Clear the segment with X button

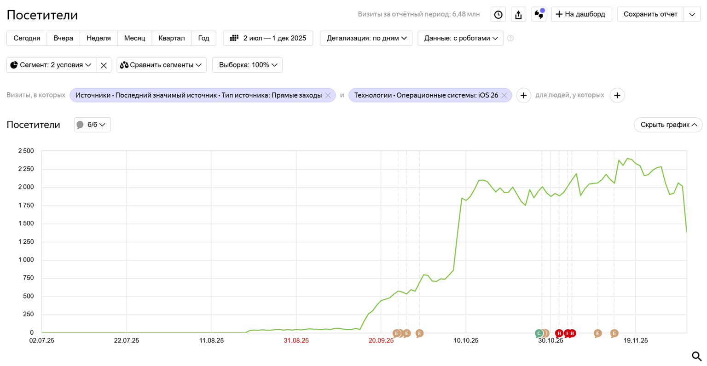pos(104,65)
